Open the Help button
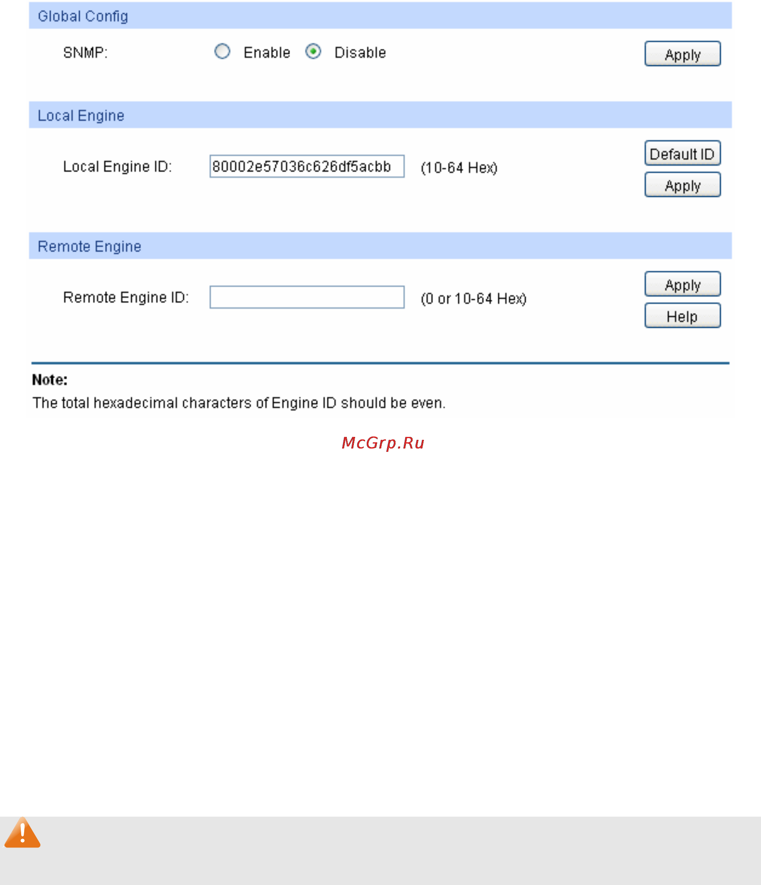The height and width of the screenshot is (885, 761). (x=682, y=316)
